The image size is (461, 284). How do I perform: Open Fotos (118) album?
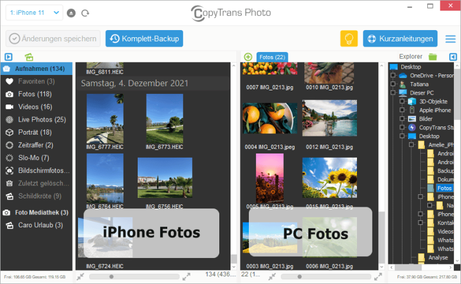click(37, 94)
